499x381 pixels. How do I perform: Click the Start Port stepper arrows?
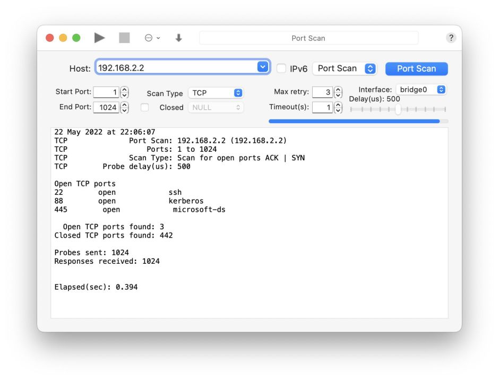[x=124, y=92]
